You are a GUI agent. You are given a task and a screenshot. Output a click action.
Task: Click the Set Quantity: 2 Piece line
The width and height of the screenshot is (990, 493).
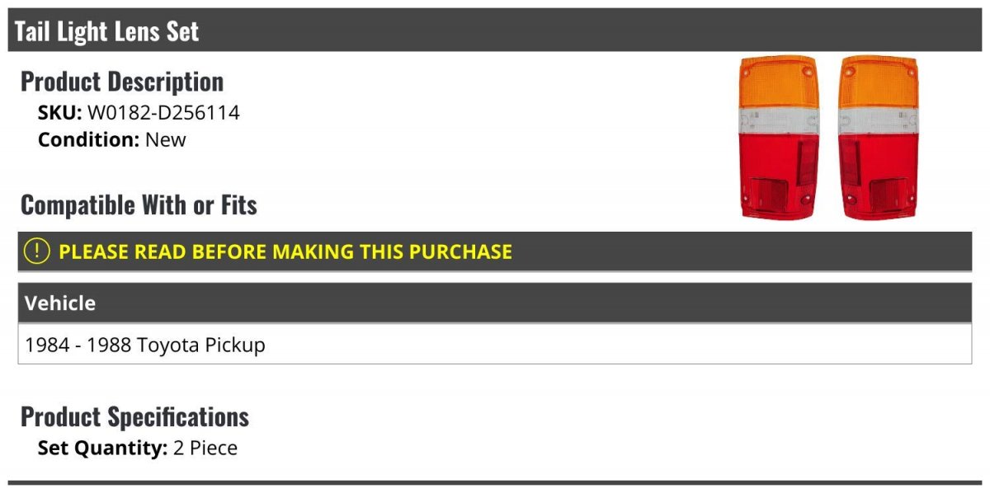[138, 448]
